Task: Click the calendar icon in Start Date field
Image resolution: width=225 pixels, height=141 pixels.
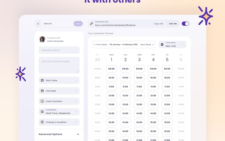Action: 42,80
